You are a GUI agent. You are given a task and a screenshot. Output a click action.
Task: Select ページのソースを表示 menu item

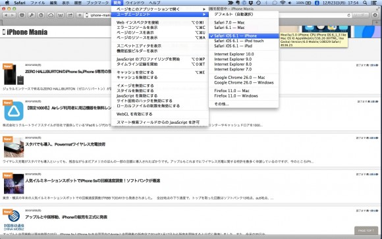coord(160,32)
